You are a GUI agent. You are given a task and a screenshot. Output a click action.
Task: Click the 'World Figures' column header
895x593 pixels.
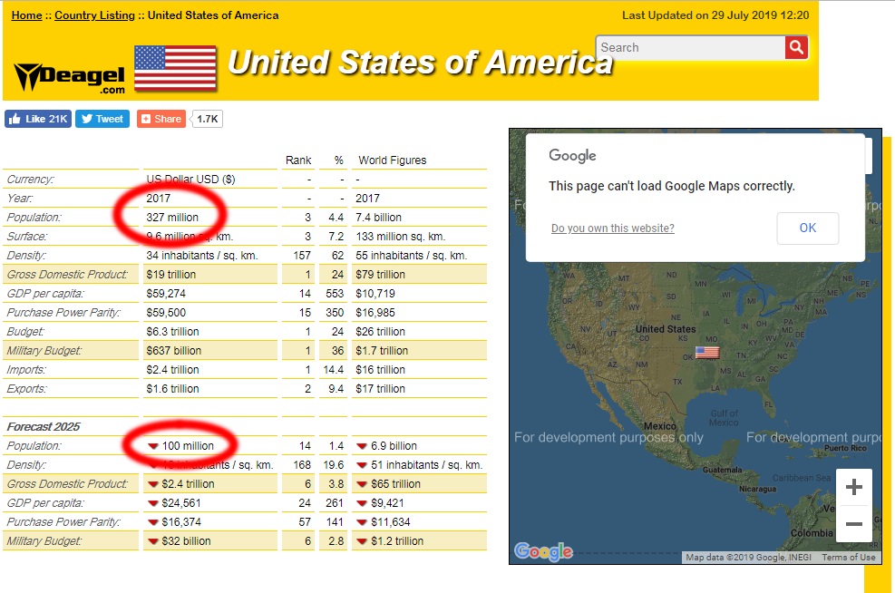tap(392, 160)
